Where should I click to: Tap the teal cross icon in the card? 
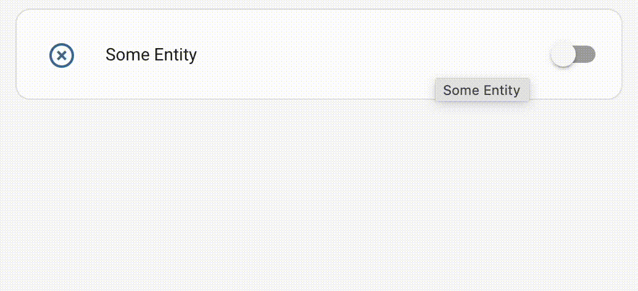tap(62, 55)
